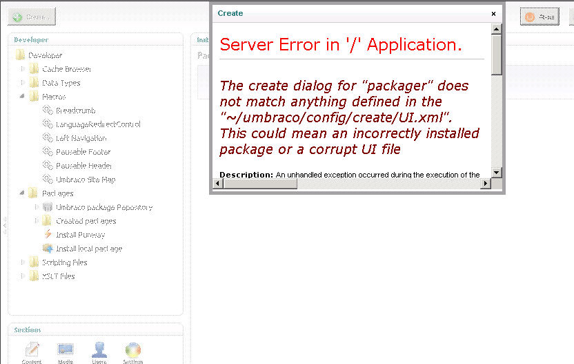574x364 pixels.
Task: Click the LanguageRedirectControl macro icon
Action: tap(48, 124)
